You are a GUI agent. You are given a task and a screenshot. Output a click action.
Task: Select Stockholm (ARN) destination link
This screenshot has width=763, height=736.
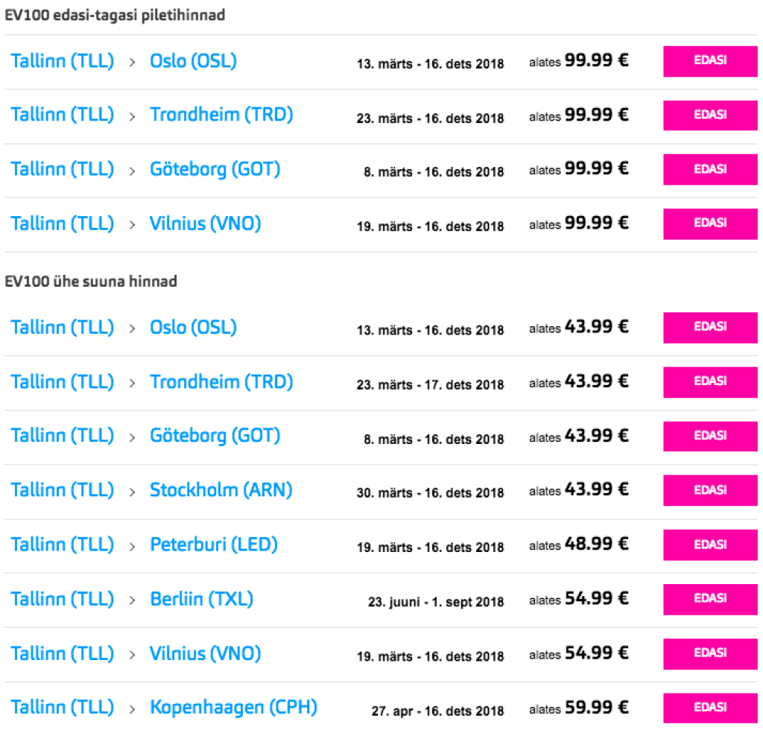(221, 490)
